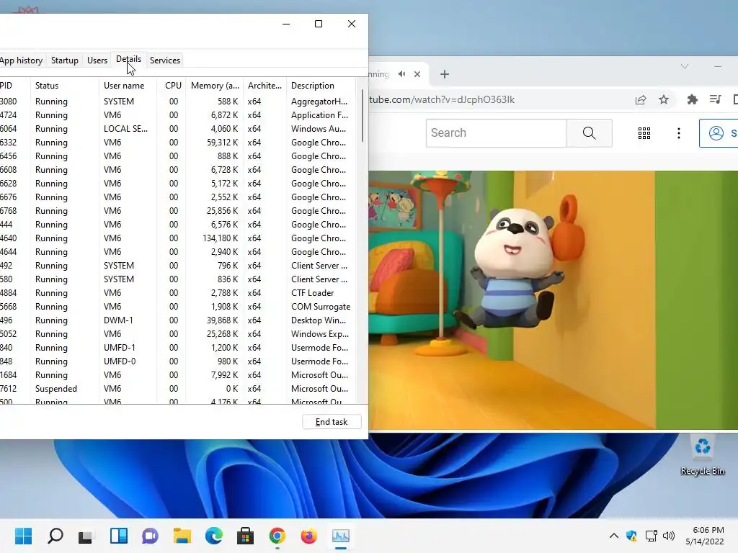Sort by the Description column header
Screen dimensions: 738x553
point(320,86)
